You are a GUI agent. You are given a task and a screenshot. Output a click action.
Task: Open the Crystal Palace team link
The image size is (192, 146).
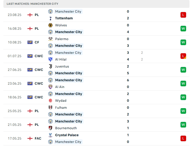point(67,135)
